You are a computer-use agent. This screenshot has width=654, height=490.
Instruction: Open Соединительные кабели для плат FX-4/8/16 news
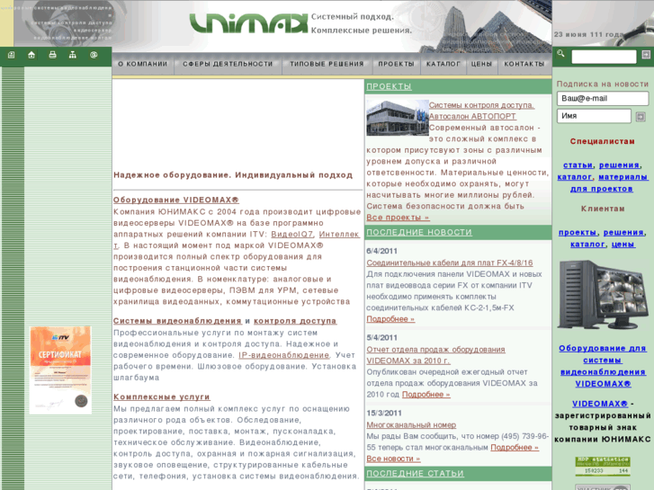click(x=450, y=263)
